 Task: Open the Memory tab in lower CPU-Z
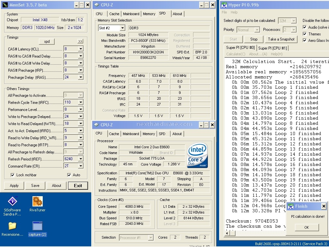148,134
